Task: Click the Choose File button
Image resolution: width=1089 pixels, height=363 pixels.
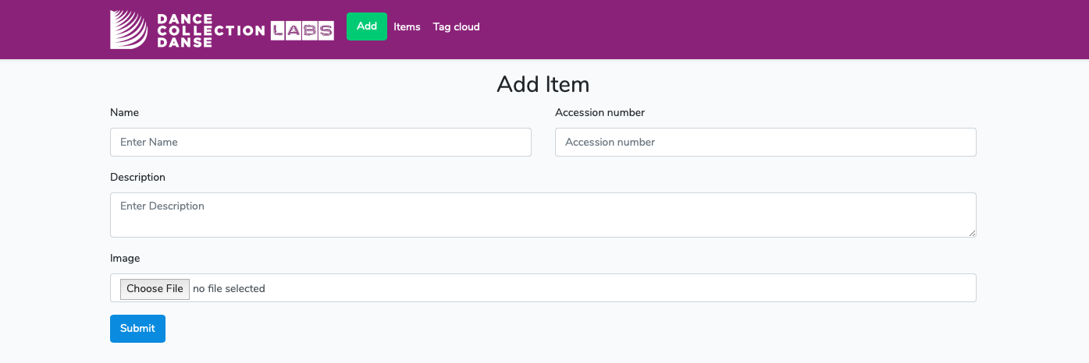Action: coord(155,289)
